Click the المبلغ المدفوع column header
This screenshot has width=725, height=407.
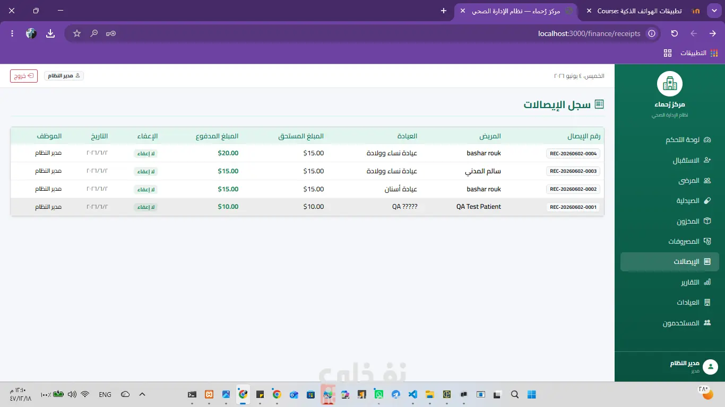[x=217, y=136]
